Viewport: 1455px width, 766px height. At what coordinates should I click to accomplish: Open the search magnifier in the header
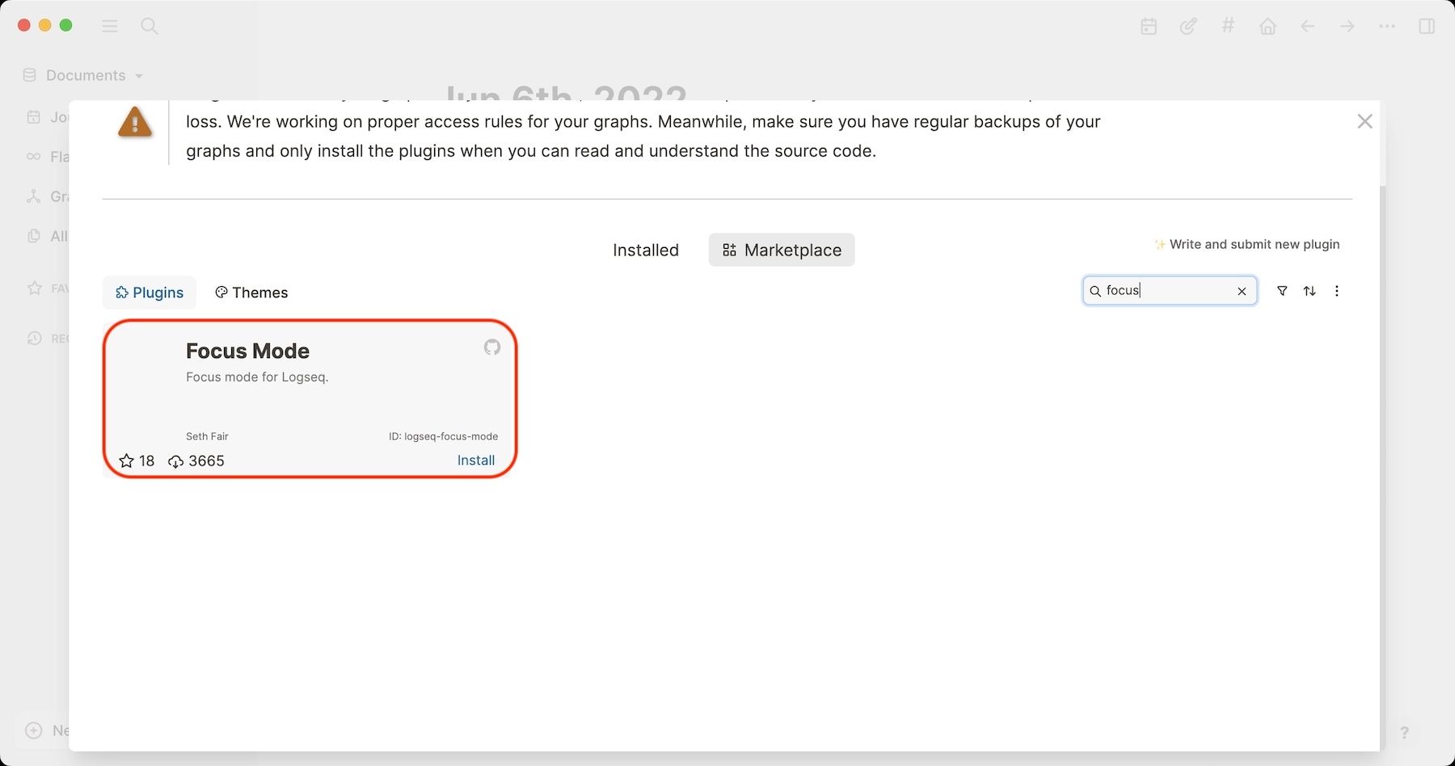click(150, 26)
